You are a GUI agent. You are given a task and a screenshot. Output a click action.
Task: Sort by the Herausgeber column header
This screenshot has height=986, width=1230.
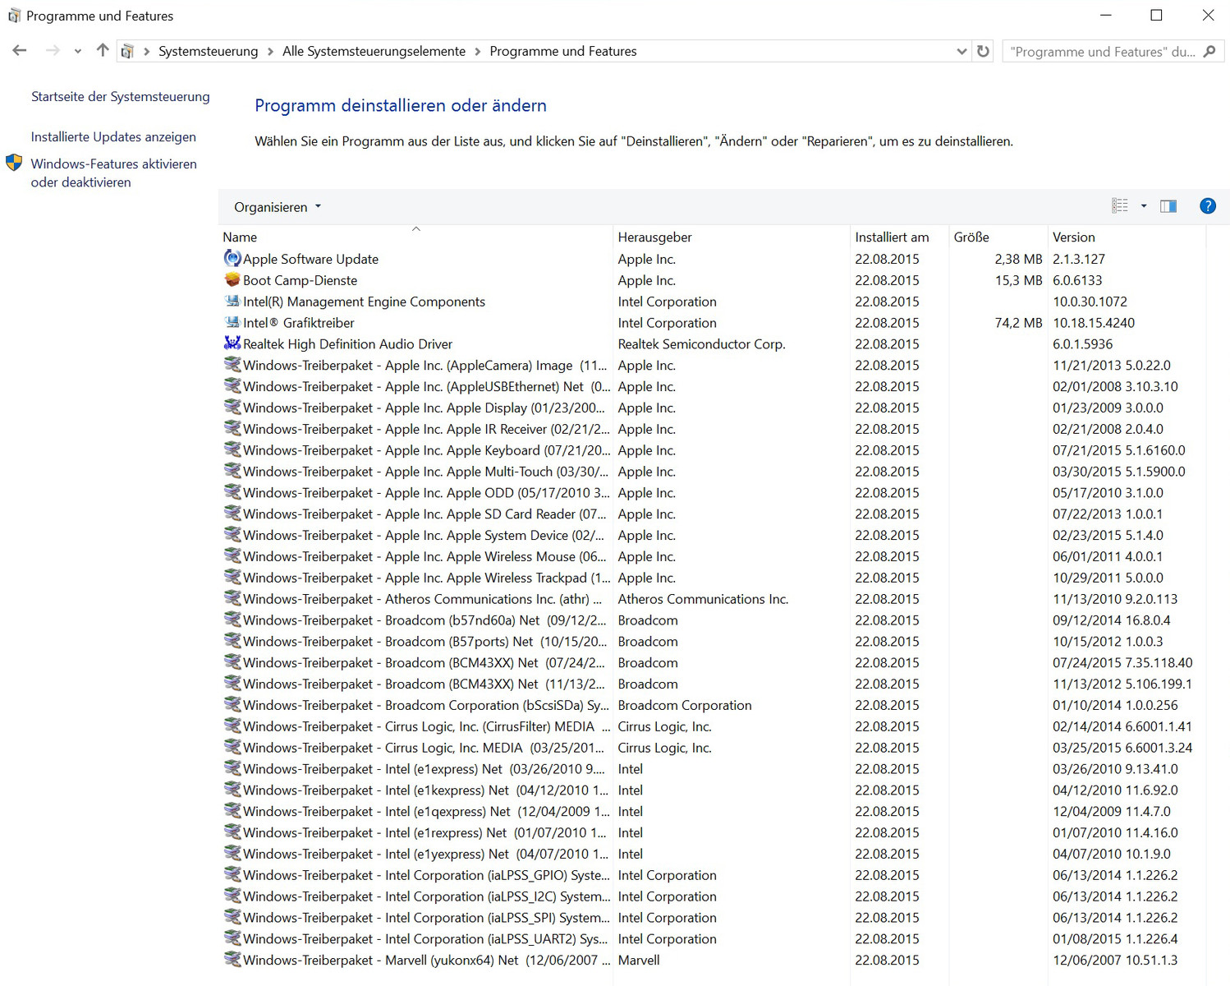[654, 237]
